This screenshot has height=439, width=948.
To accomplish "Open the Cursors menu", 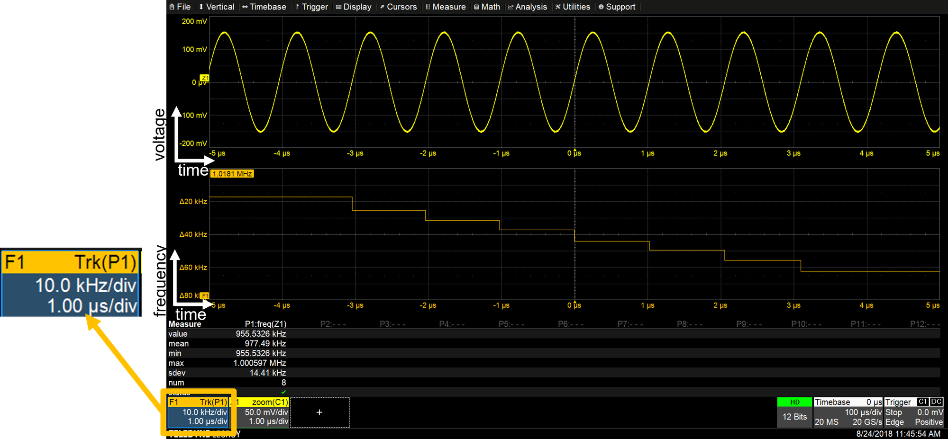I will tap(398, 7).
